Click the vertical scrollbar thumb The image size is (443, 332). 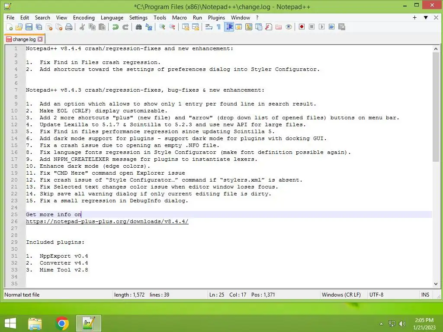[436, 107]
